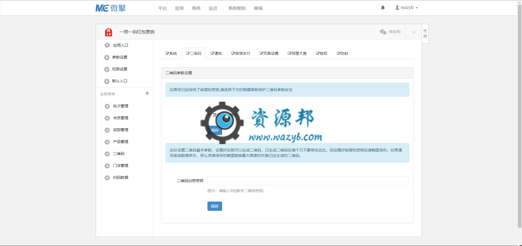Click the bottom 保存 button

pos(215,206)
